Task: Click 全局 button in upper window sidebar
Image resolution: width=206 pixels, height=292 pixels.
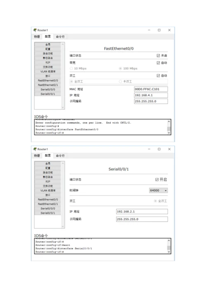Action: click(48, 45)
